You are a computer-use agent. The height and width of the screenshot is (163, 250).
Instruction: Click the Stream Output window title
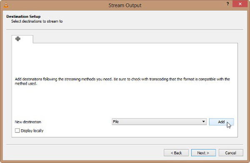[125, 5]
